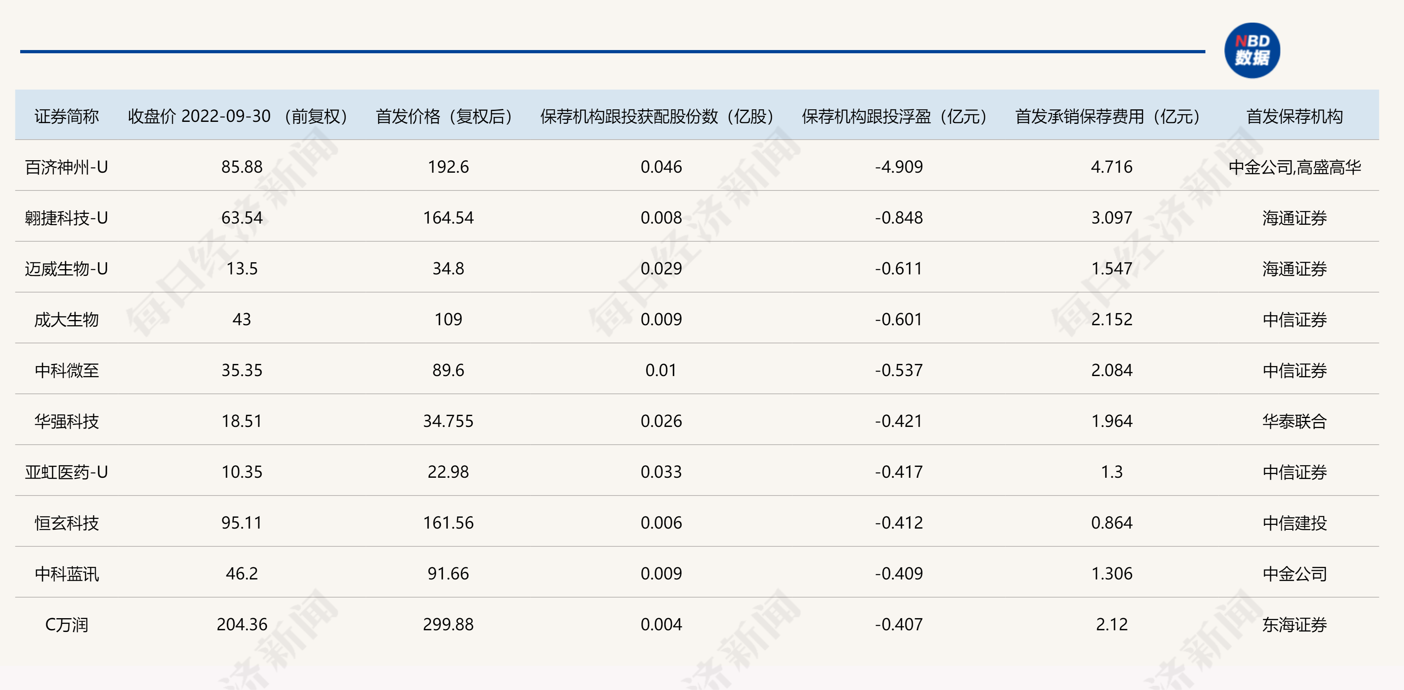Click issue price 299.88
The image size is (1404, 690).
point(448,624)
